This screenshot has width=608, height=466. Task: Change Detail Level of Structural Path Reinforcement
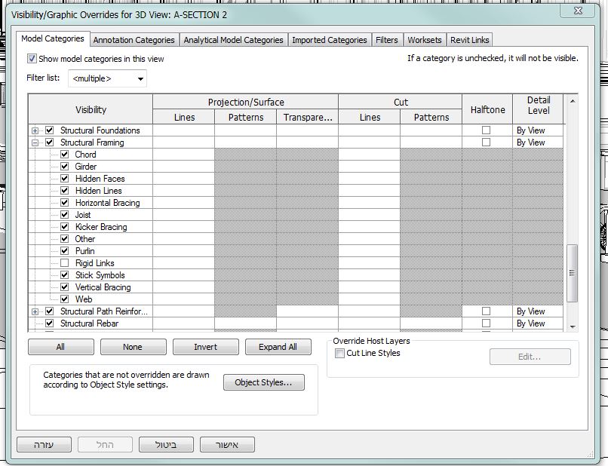(538, 311)
